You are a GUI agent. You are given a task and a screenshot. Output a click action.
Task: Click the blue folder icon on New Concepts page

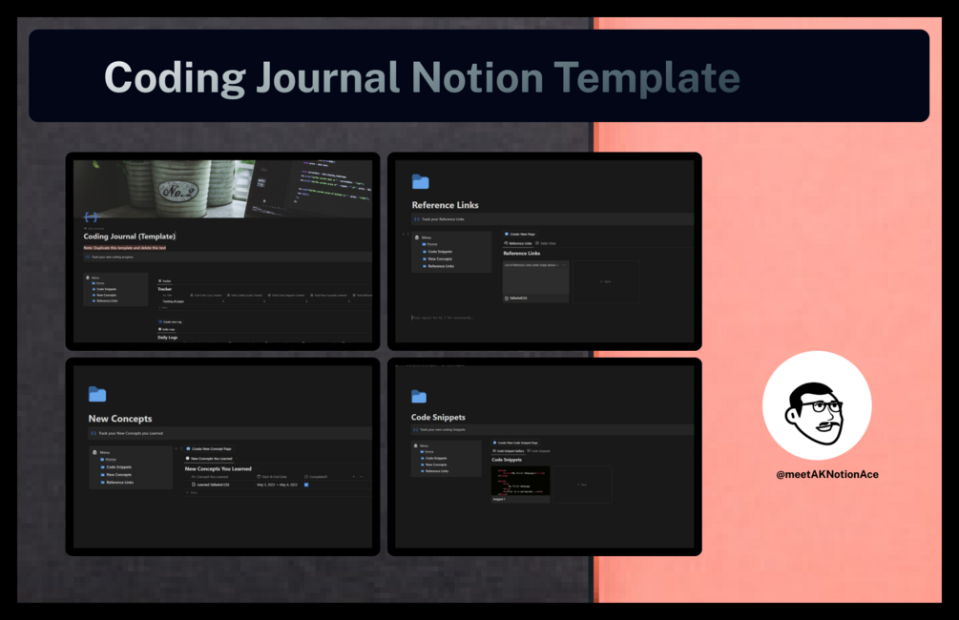click(x=97, y=394)
